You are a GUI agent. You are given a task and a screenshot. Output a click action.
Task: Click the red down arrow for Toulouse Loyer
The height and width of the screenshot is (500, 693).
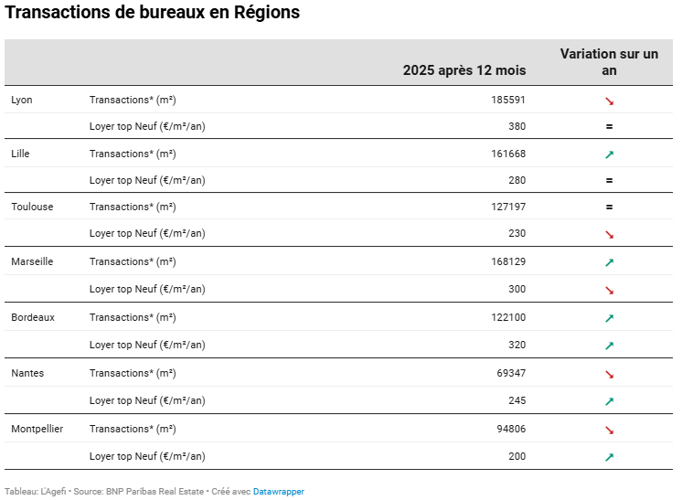point(609,234)
